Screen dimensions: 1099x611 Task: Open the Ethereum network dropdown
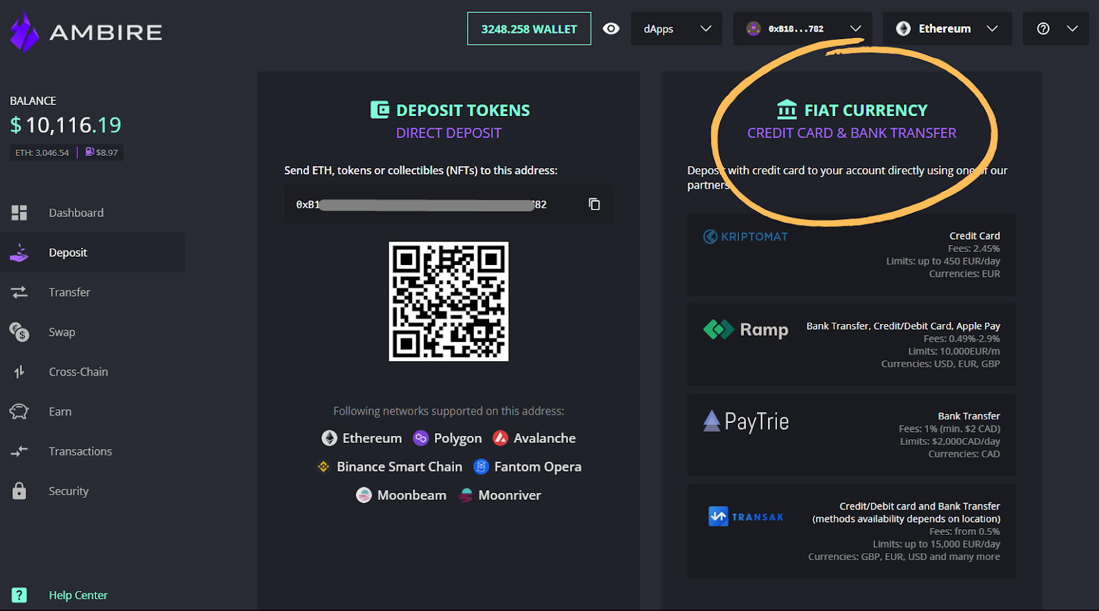click(x=947, y=29)
